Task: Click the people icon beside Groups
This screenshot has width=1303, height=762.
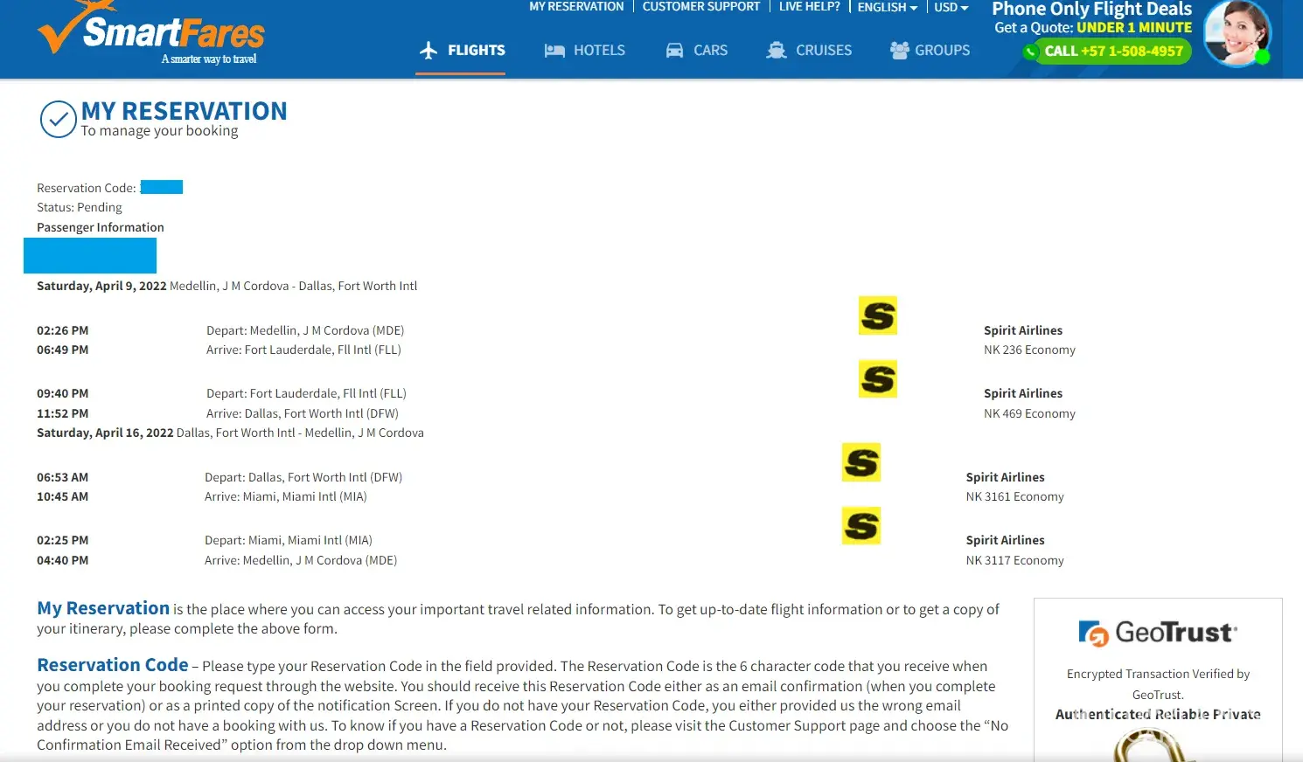Action: [x=899, y=51]
